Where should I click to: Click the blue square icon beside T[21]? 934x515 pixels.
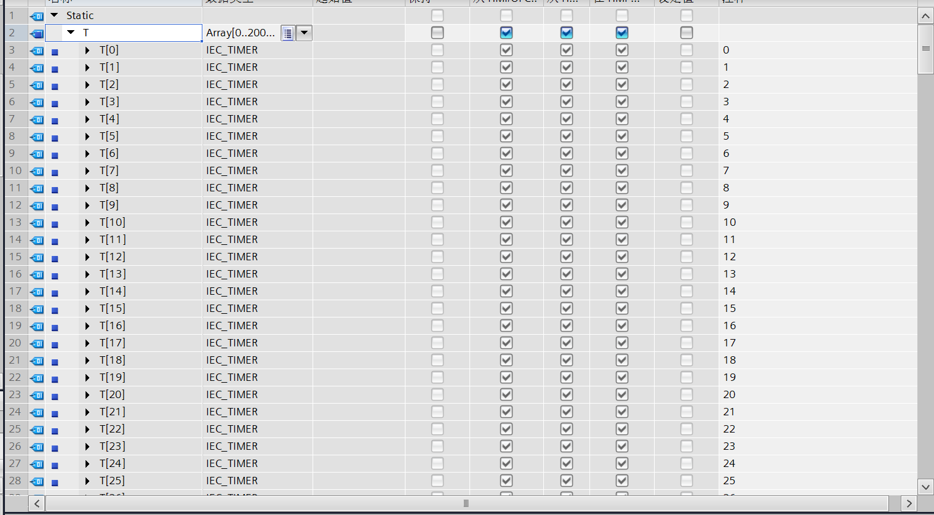[55, 413]
